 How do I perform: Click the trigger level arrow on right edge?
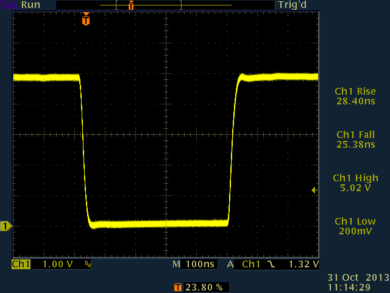pos(314,190)
